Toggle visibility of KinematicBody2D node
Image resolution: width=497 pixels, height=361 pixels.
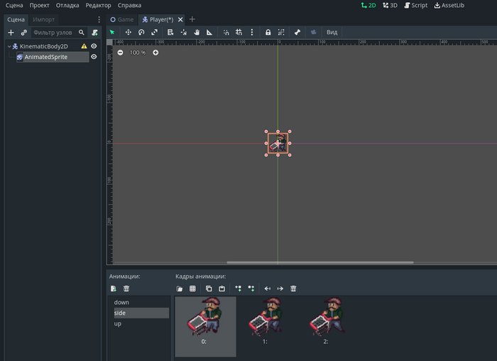(94, 46)
